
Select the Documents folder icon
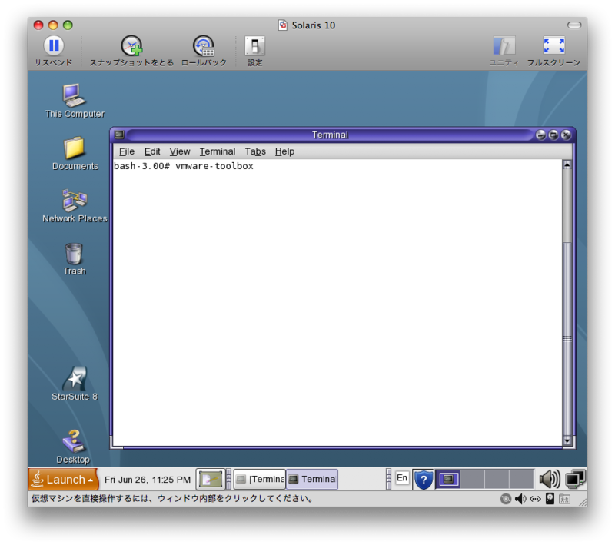point(74,148)
